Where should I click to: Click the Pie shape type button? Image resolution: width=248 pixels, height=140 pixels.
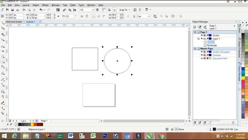coord(99,16)
